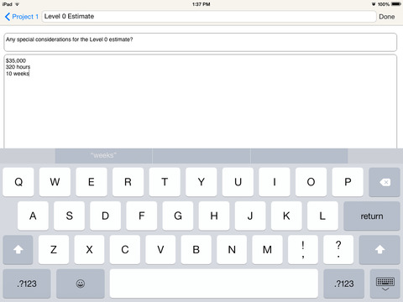Image resolution: width=403 pixels, height=302 pixels.
Task: Tap the space bar
Action: click(x=214, y=284)
